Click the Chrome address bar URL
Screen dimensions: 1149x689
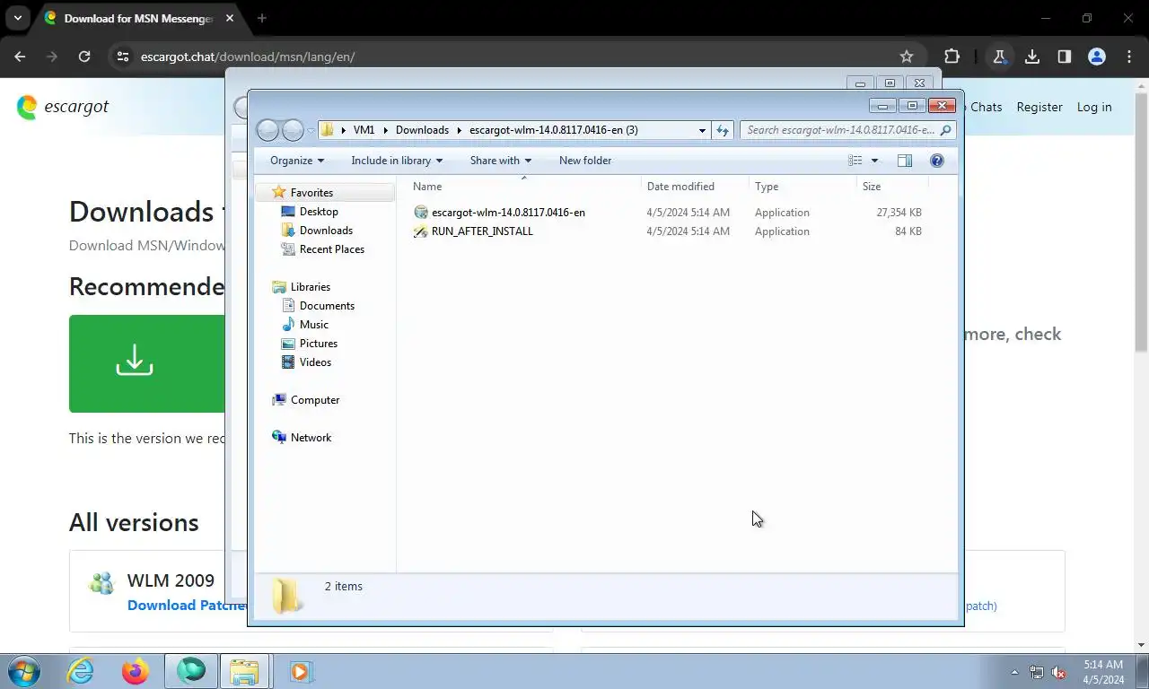pyautogui.click(x=248, y=57)
